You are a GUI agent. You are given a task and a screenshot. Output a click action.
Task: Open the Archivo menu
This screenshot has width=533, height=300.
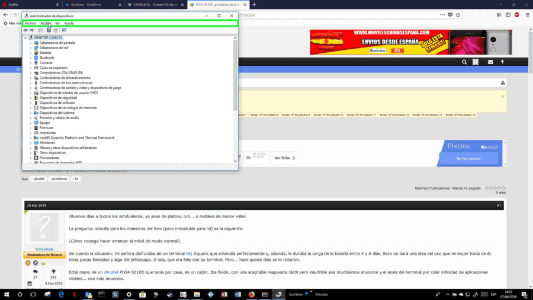pos(30,23)
